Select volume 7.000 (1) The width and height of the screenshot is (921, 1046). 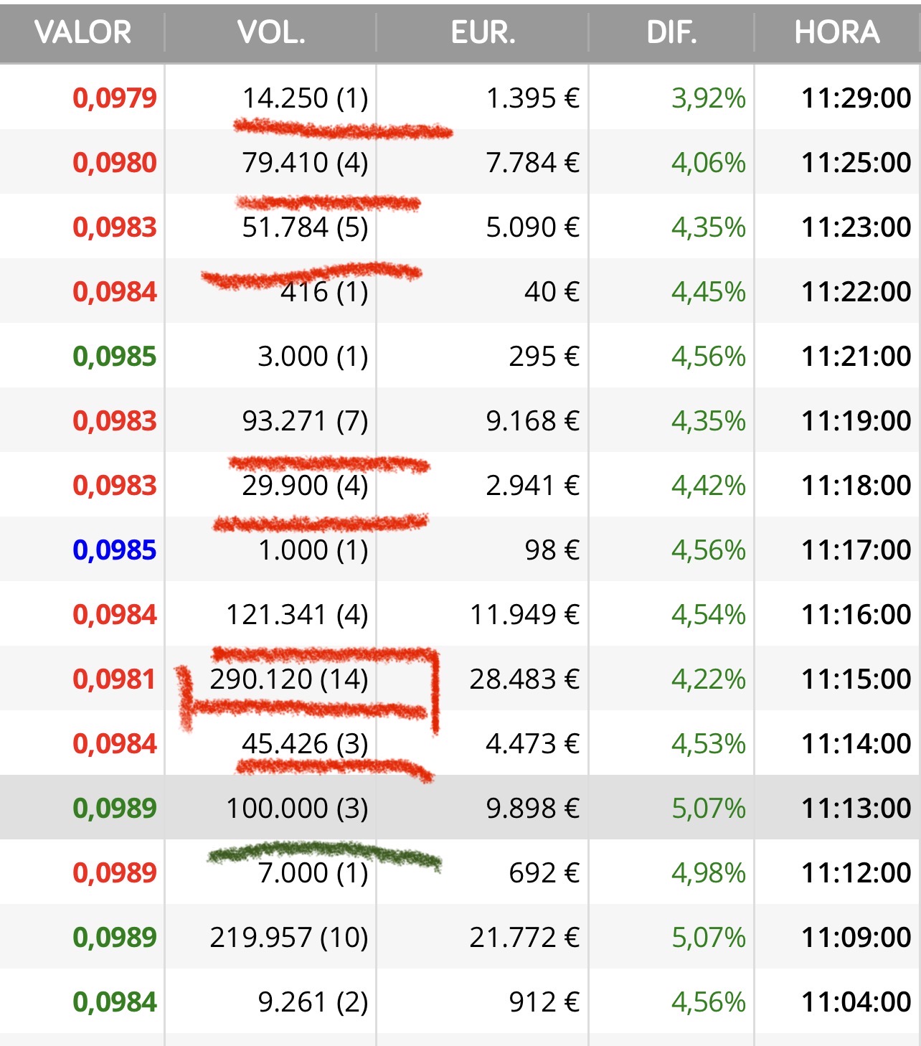coord(313,872)
